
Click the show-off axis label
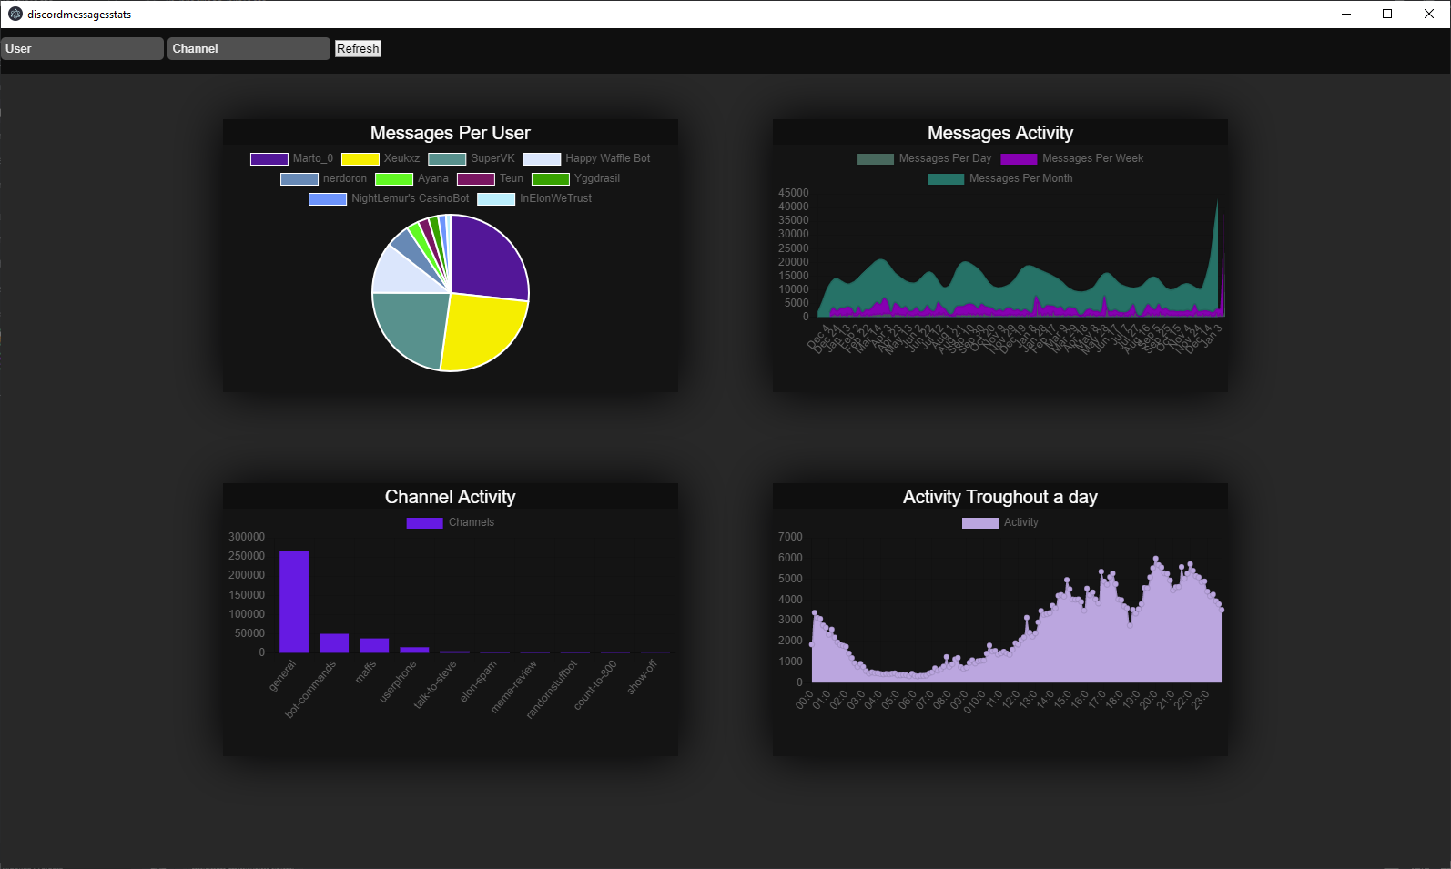click(641, 677)
